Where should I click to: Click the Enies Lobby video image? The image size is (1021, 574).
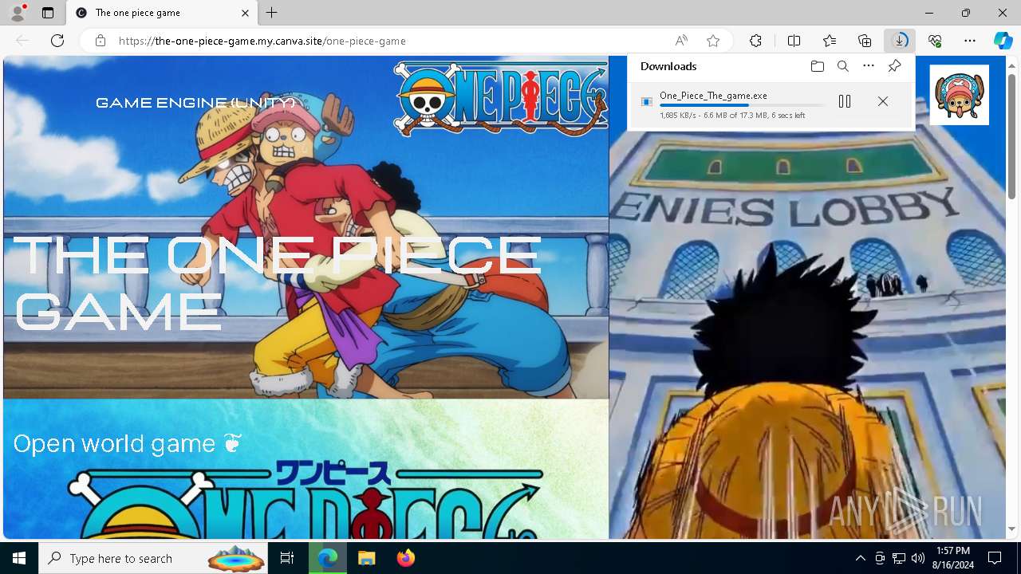click(x=806, y=297)
